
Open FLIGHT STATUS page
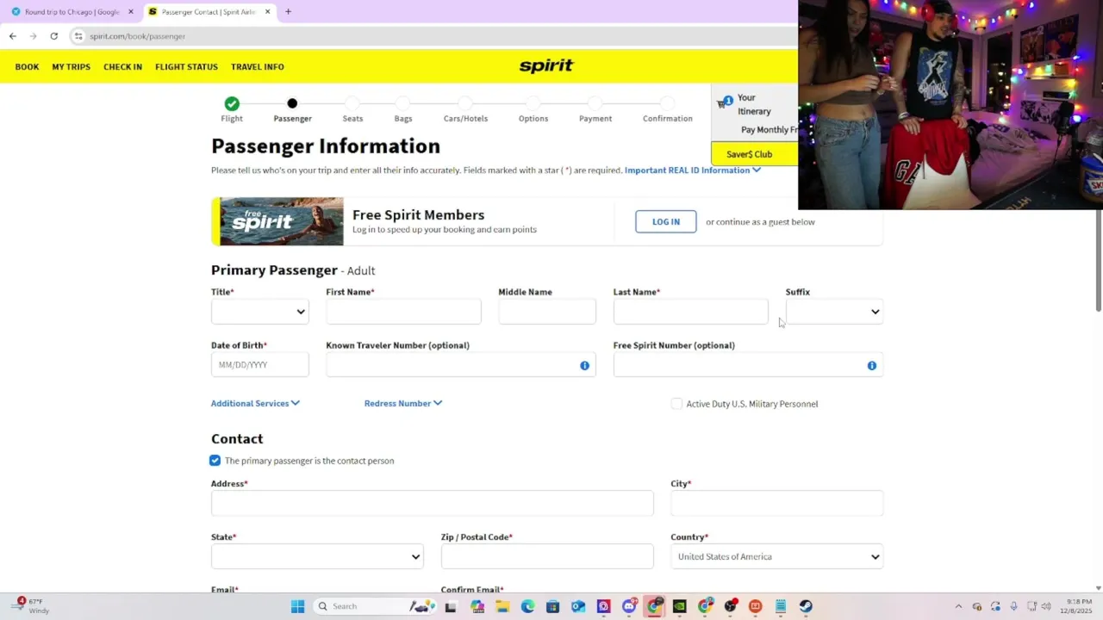click(x=186, y=66)
